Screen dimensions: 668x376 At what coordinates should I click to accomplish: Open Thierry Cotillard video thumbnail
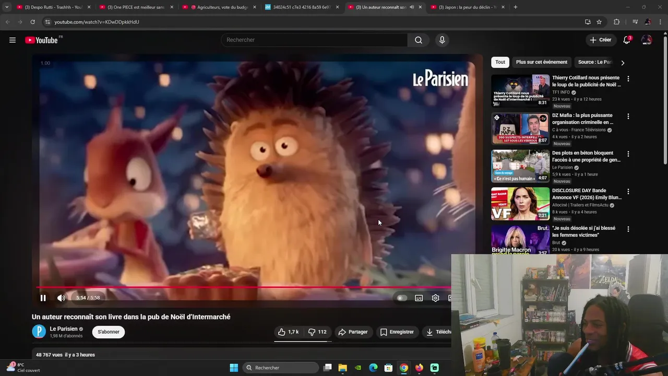520,91
